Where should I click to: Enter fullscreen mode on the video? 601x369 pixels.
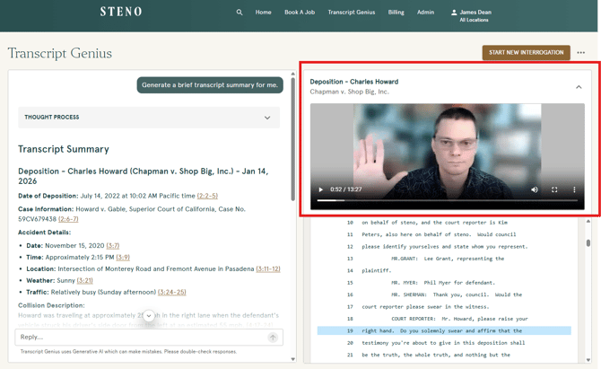pos(554,189)
